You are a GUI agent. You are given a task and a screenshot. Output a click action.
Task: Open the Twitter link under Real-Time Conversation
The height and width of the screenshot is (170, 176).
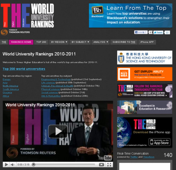pos(134,157)
